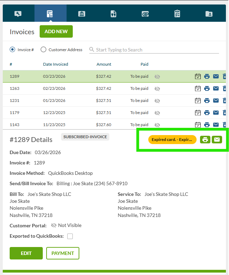Open the quotes tab icon

[113, 14]
